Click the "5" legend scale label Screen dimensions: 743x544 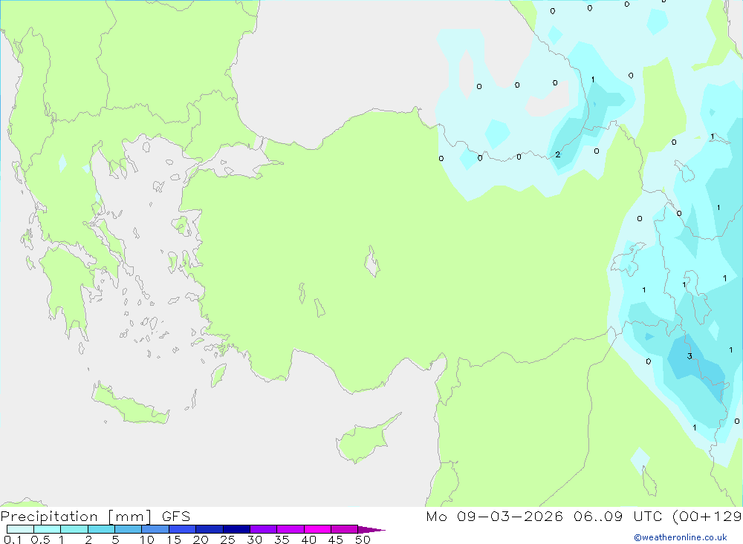click(x=115, y=540)
